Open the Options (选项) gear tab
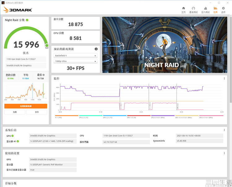Viewport: 232px width, 187px height. pos(223,10)
